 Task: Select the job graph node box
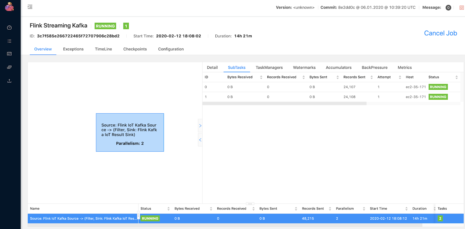(x=130, y=133)
